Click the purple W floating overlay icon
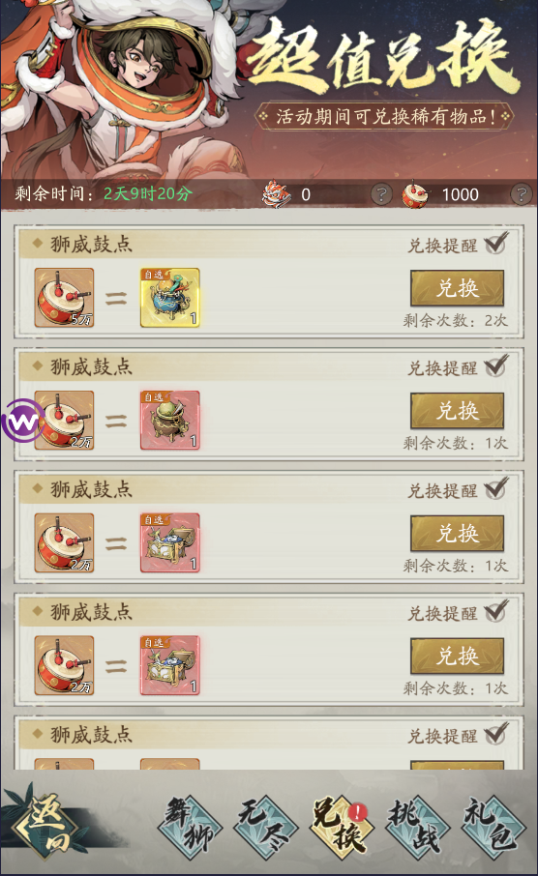This screenshot has height=876, width=538. 22,421
